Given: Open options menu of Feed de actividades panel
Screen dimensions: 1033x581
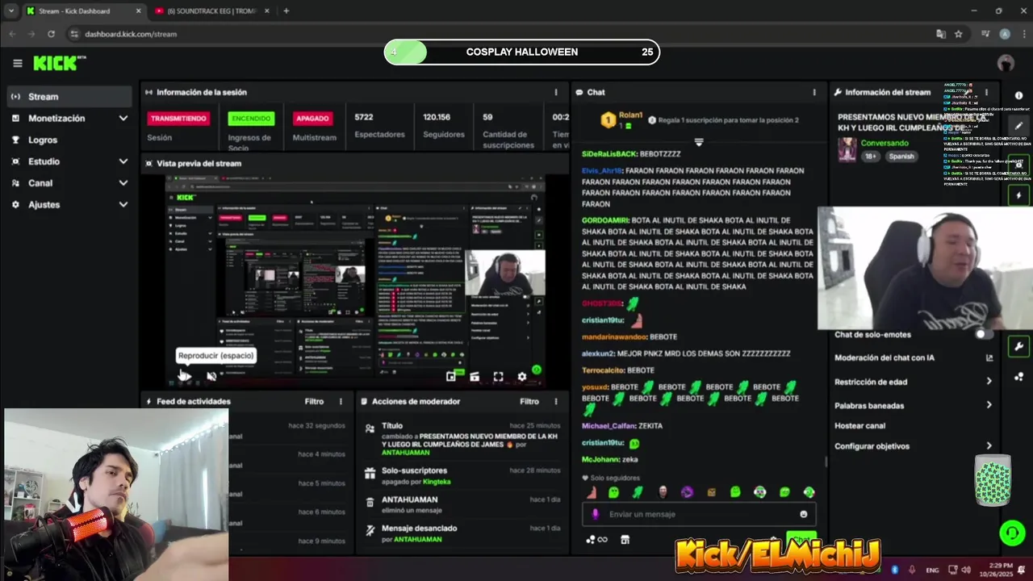Looking at the screenshot, I should click(x=341, y=401).
